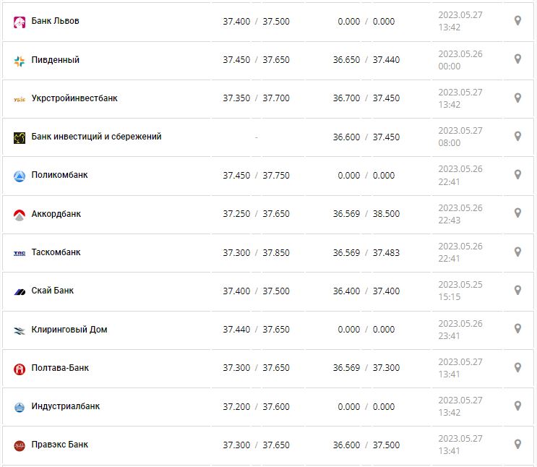
Task: Click the Правэкс Банк logo icon
Action: point(20,445)
